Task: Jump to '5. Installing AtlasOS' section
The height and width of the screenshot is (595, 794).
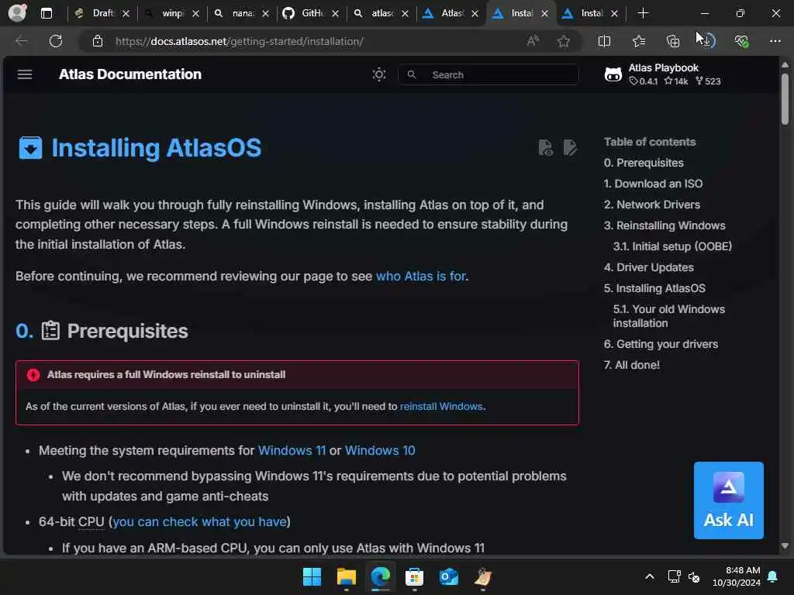Action: (654, 288)
